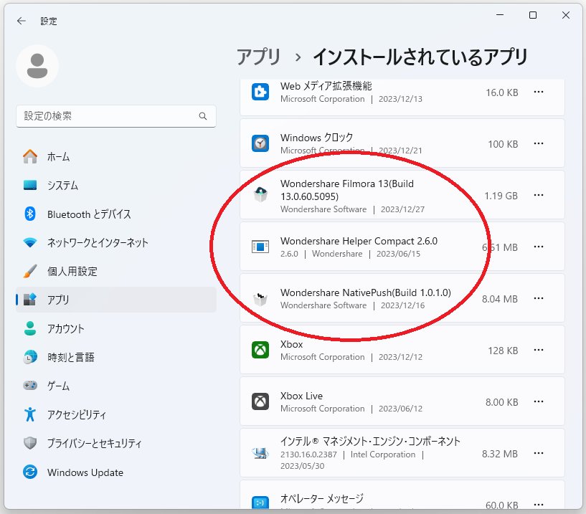
Task: Focus the 設定の検索 search field
Action: (116, 116)
